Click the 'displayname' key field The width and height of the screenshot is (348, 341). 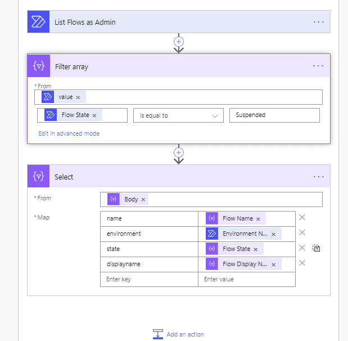(x=149, y=264)
